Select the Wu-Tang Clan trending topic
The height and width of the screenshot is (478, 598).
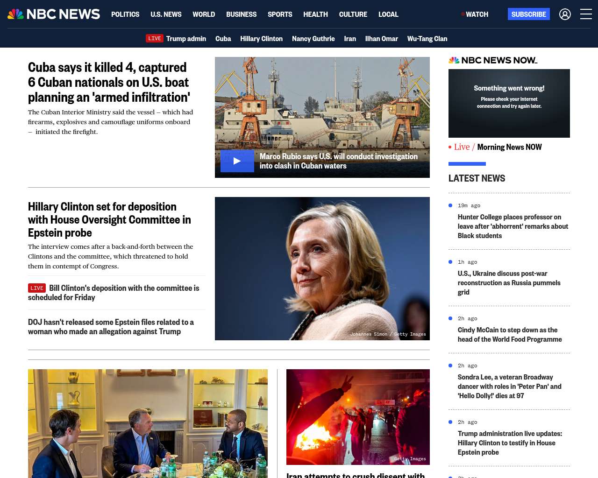(427, 39)
